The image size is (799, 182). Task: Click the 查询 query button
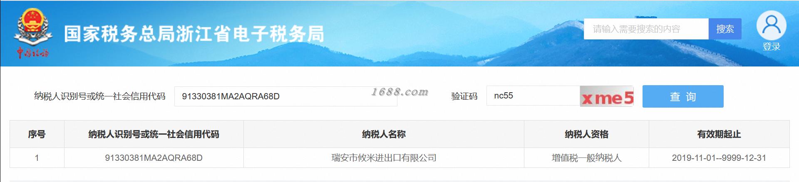683,96
